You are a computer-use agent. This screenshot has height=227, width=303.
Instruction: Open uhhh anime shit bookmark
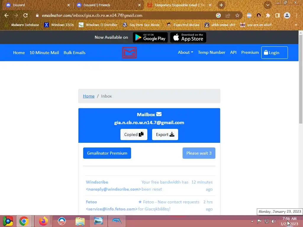click(x=220, y=25)
